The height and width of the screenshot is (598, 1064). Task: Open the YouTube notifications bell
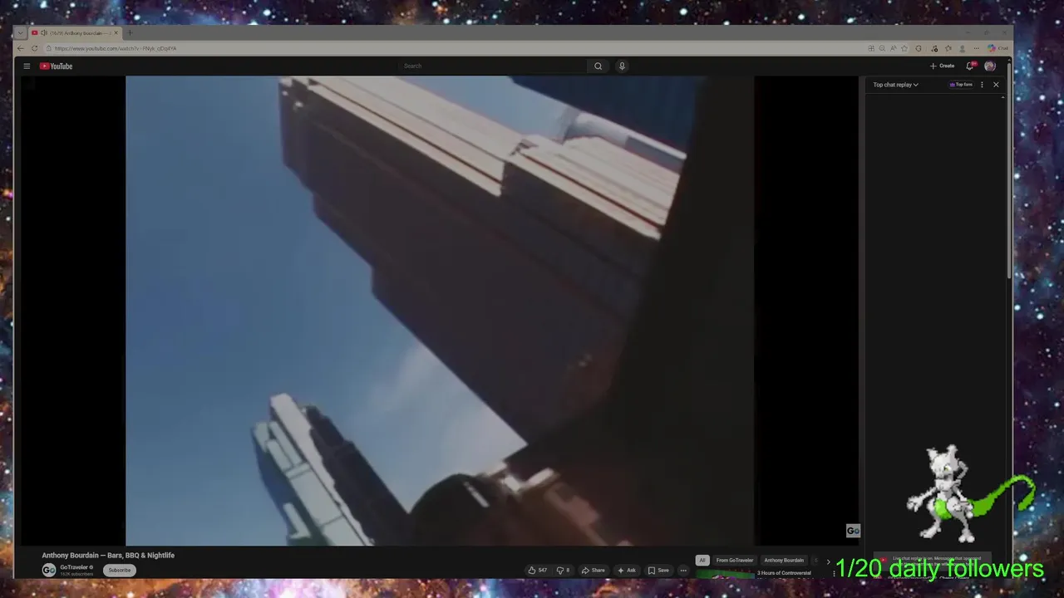970,66
